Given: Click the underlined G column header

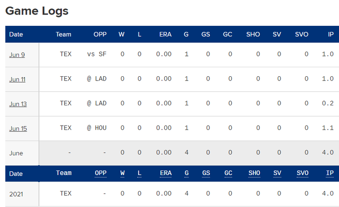Looking at the screenshot, I should 186,173.
